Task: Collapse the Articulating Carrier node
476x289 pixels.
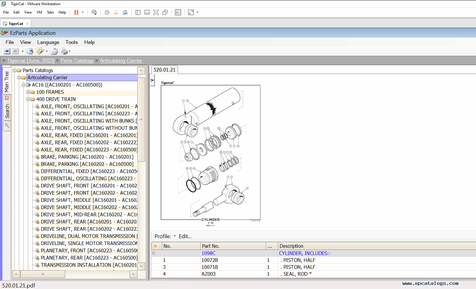Action: pos(19,78)
